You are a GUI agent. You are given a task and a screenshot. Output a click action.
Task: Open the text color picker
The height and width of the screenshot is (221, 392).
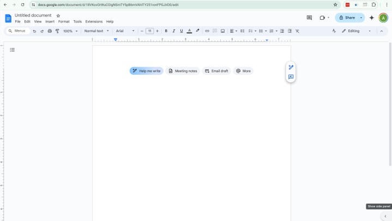pyautogui.click(x=189, y=31)
